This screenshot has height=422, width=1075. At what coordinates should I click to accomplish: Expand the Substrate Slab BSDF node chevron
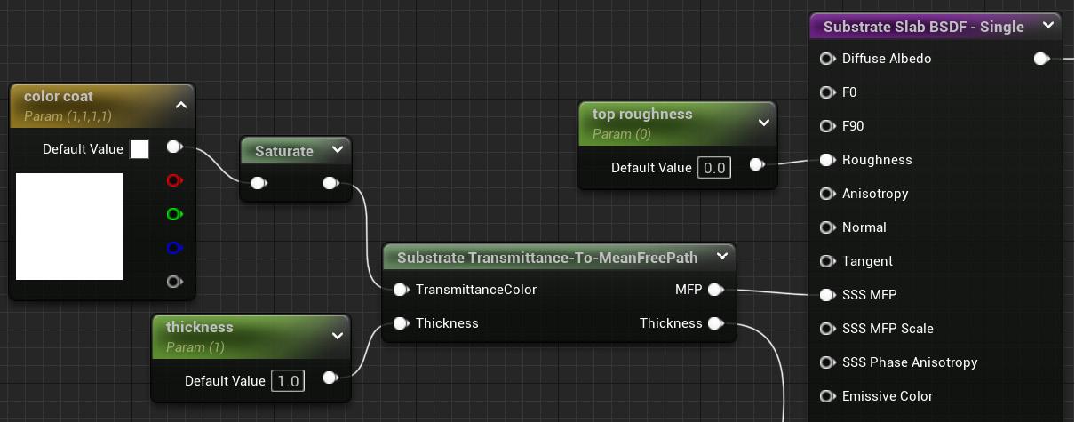pos(1049,26)
